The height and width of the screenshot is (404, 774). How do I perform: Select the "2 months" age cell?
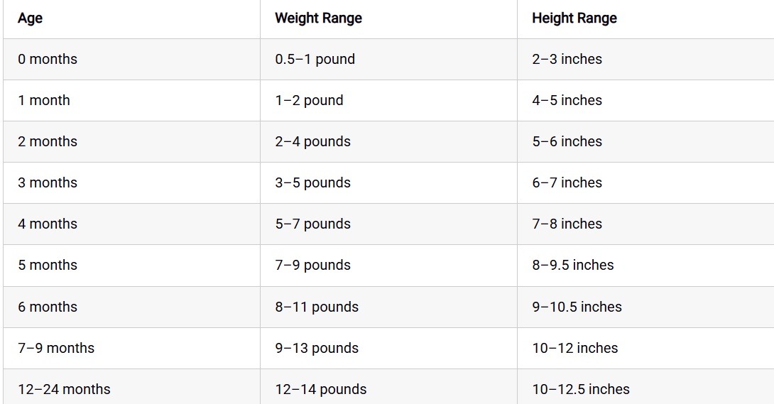point(48,142)
